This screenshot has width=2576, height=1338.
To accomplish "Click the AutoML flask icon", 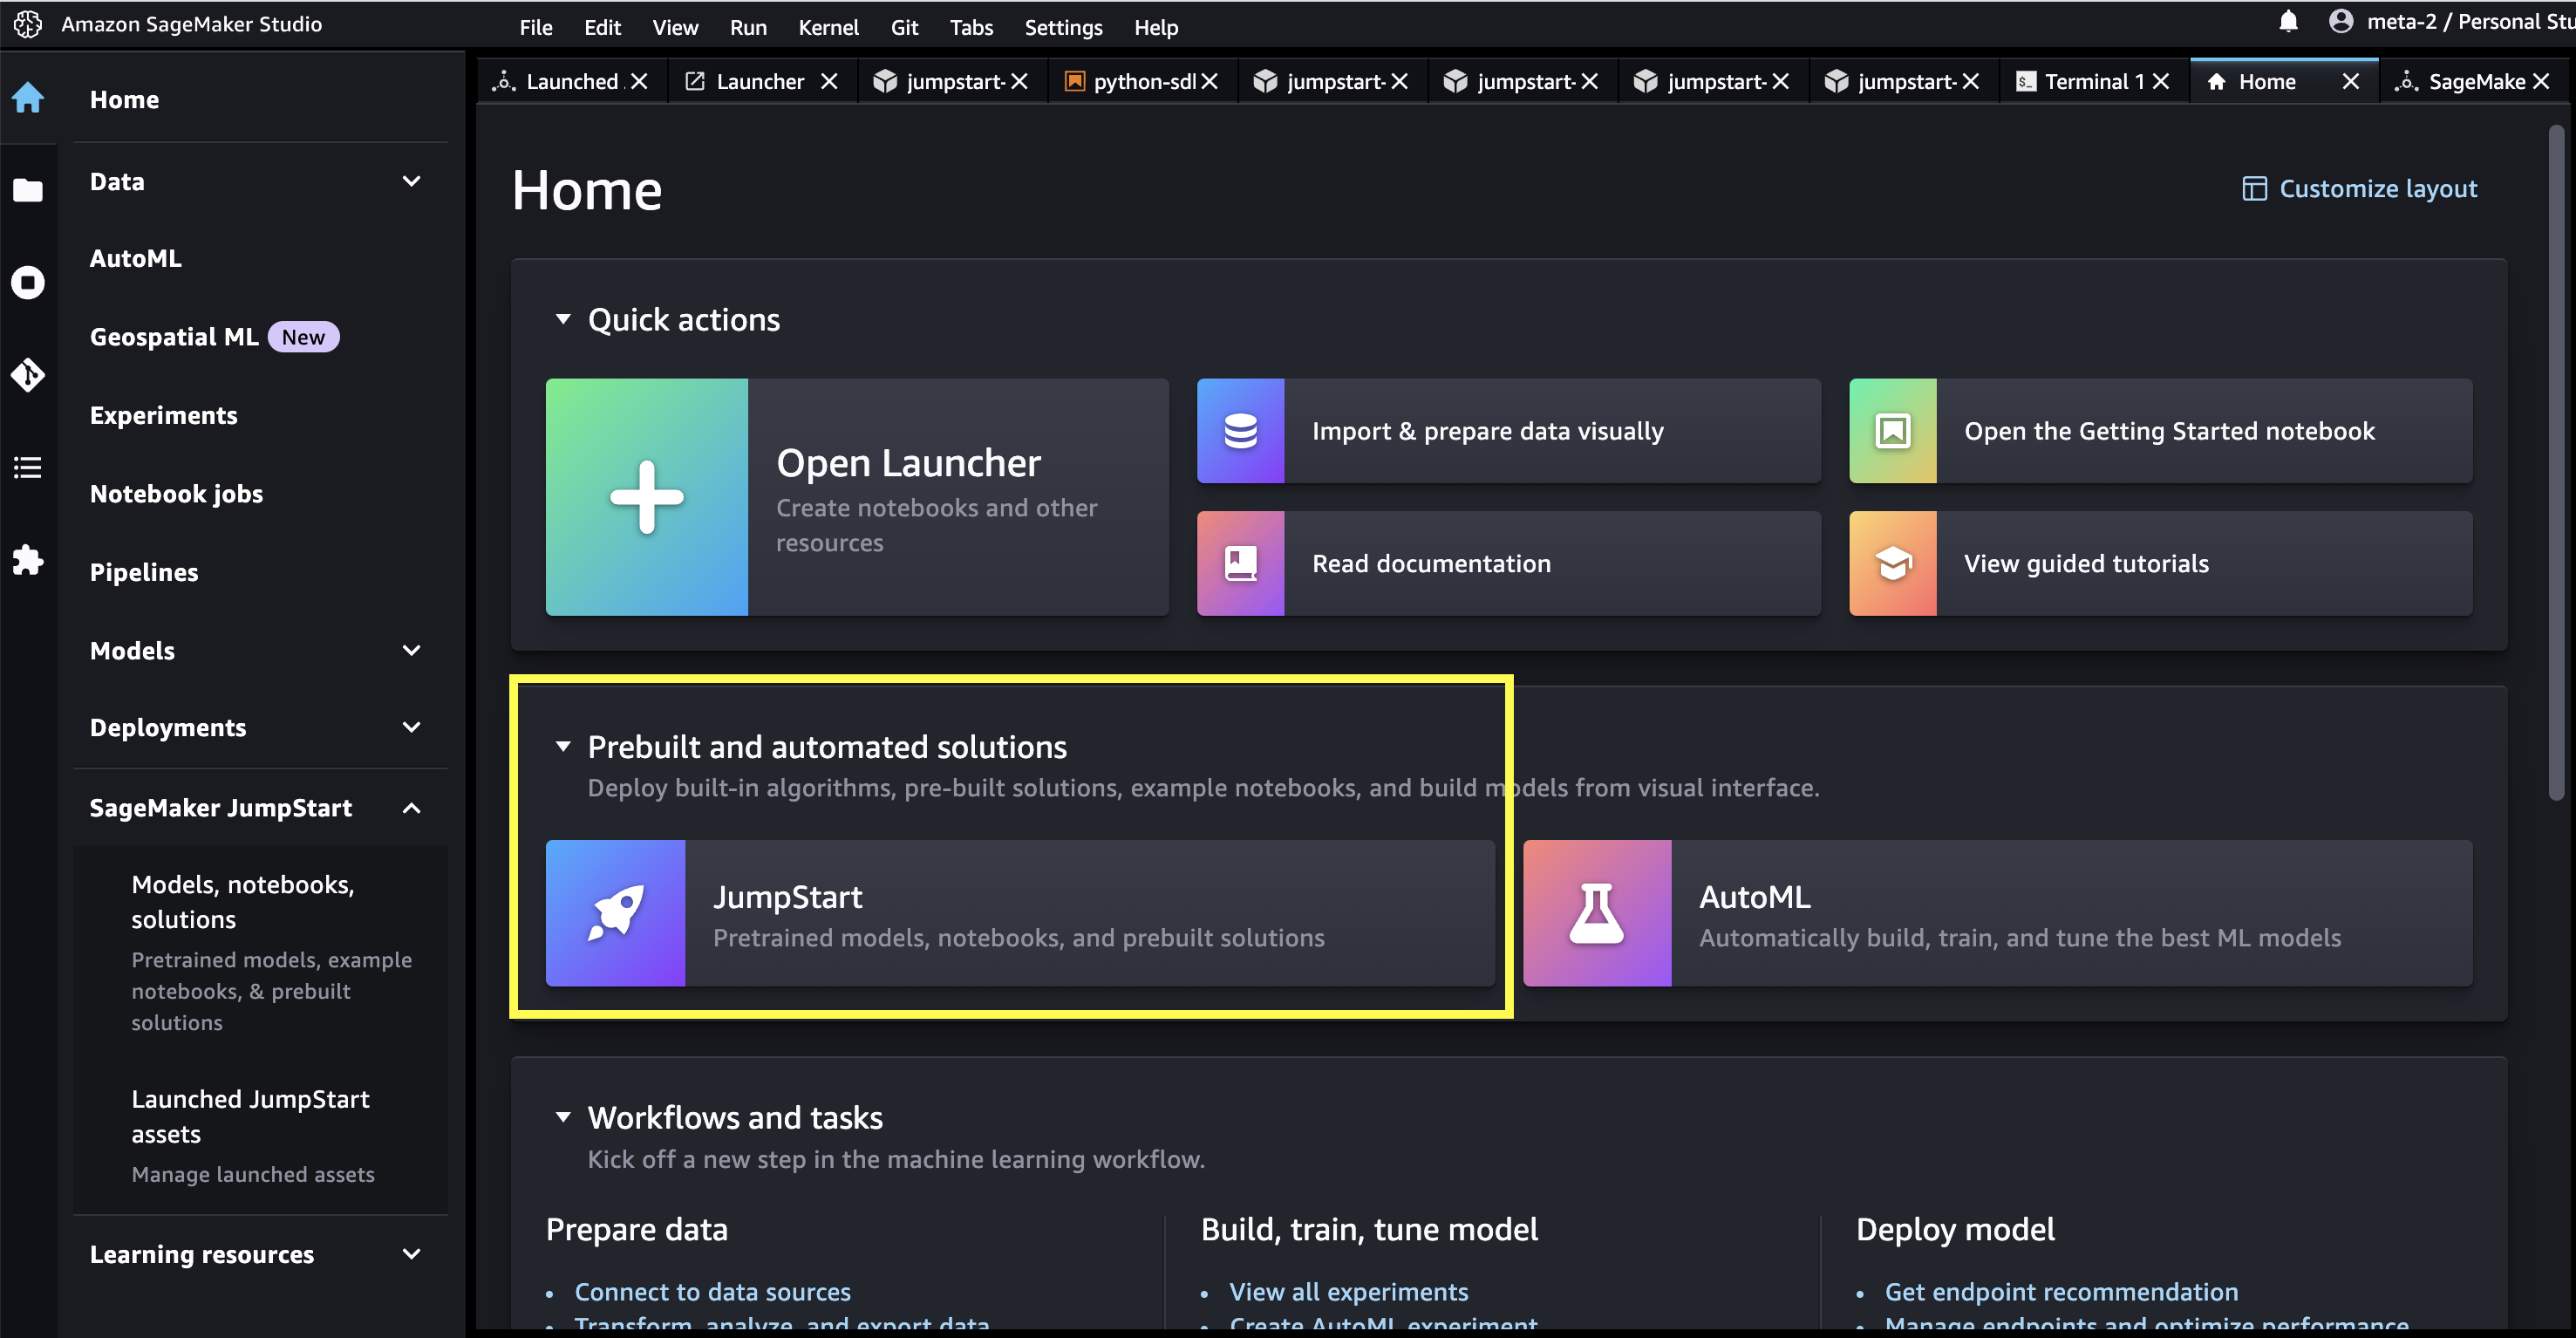I will [x=1596, y=912].
